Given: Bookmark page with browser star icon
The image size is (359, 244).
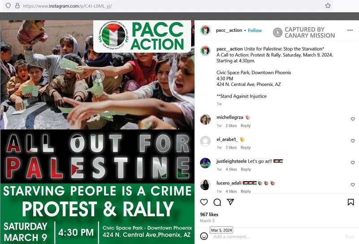Looking at the screenshot, I should [x=328, y=6].
